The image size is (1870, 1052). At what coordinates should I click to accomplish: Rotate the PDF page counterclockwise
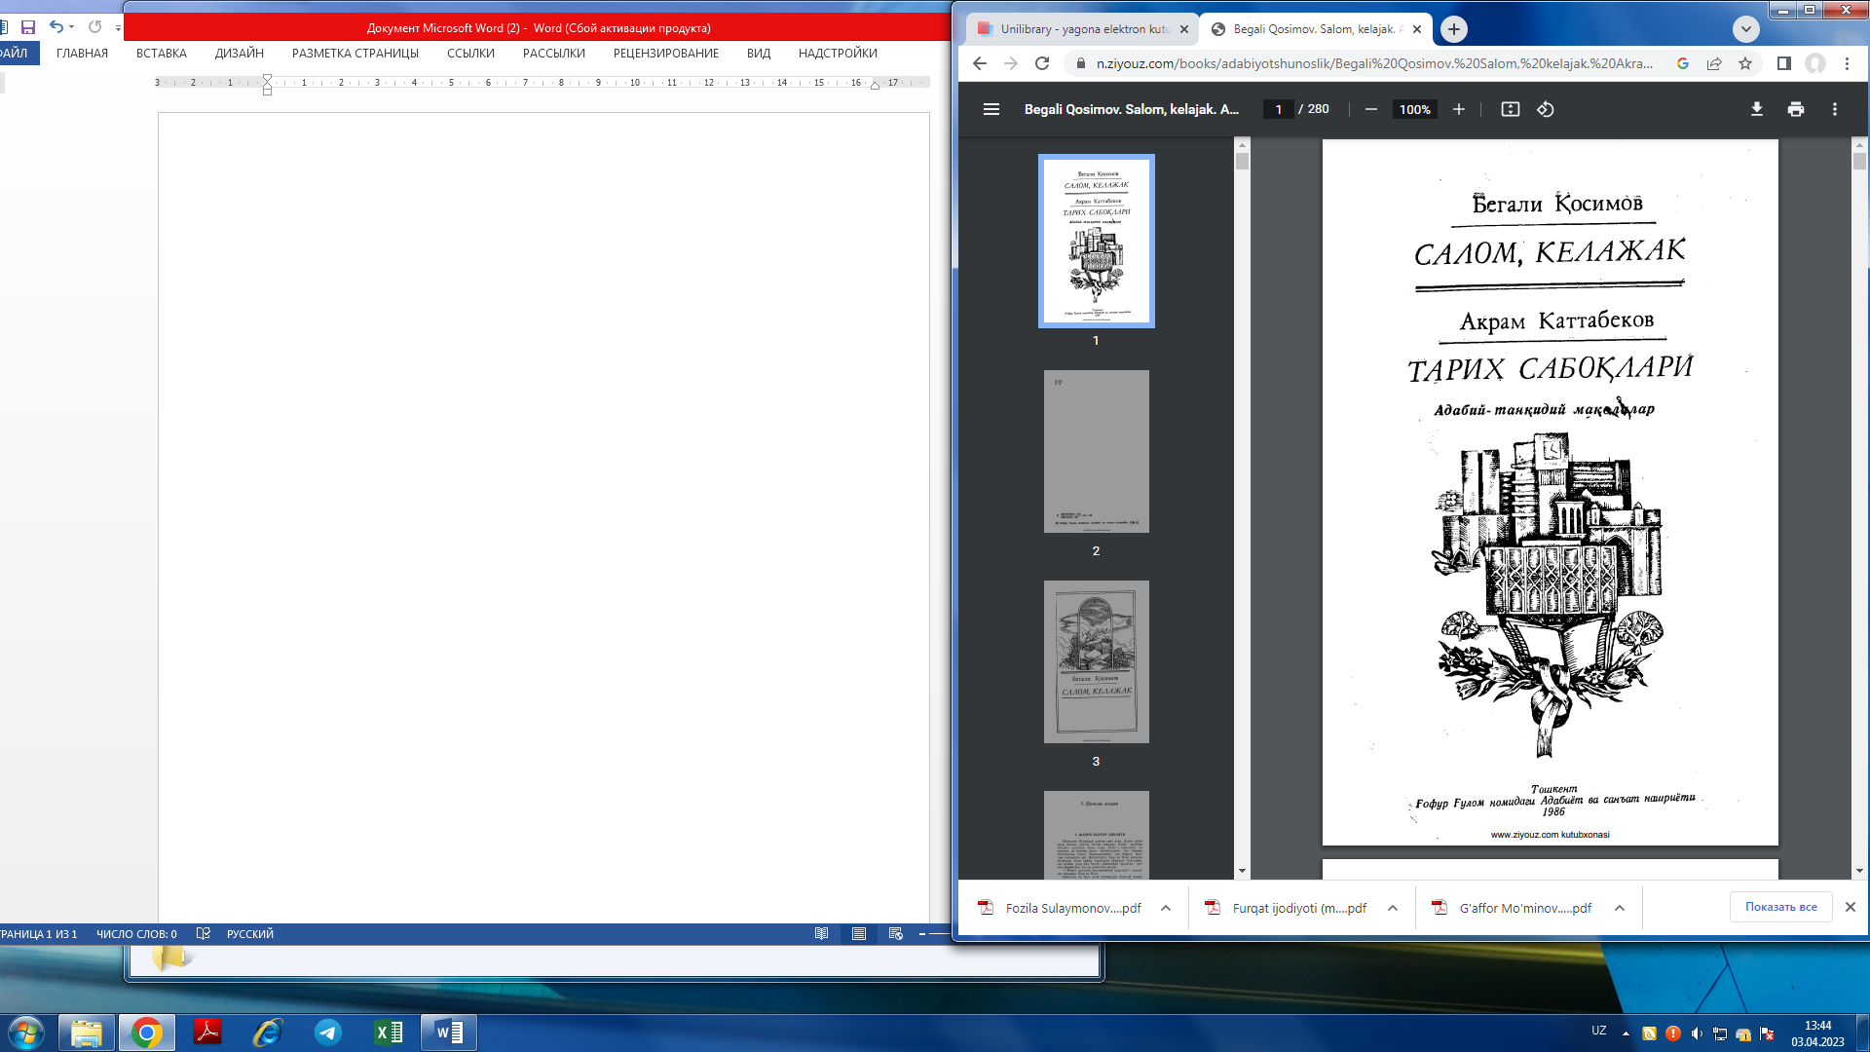(x=1546, y=109)
